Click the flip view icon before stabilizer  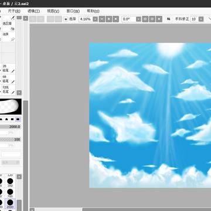point(169,19)
